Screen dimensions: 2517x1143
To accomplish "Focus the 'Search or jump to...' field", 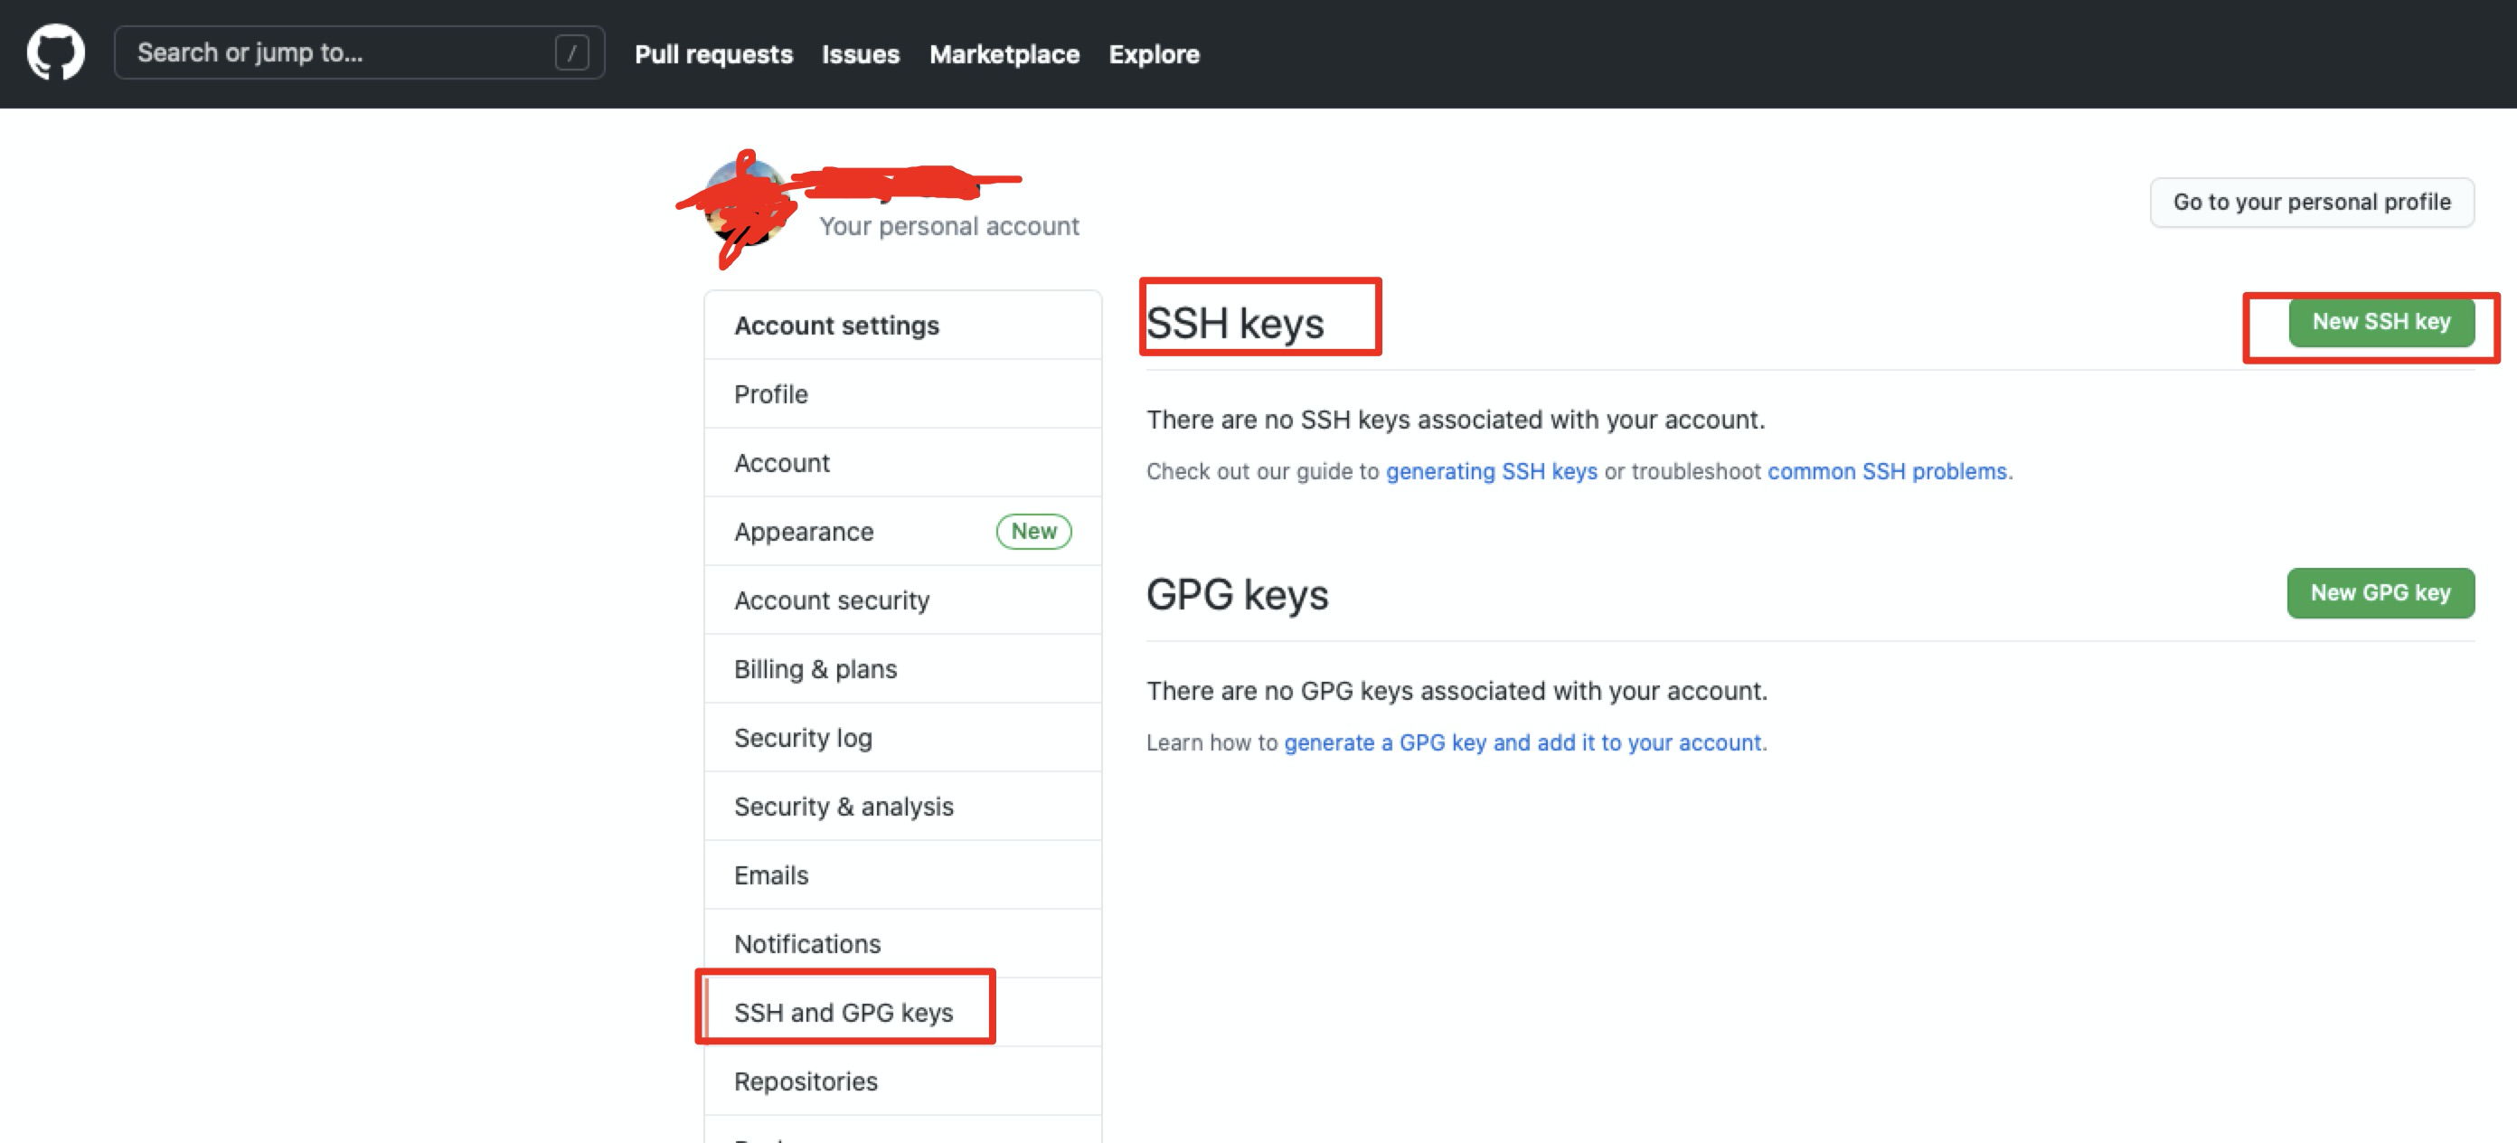I will (359, 52).
